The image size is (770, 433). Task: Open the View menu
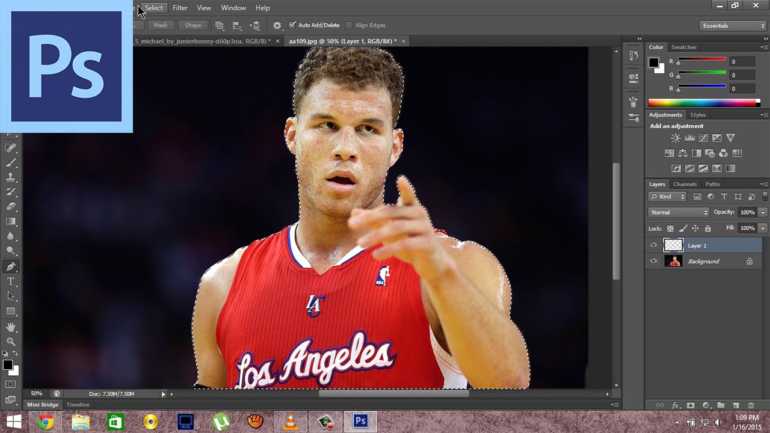click(x=204, y=8)
